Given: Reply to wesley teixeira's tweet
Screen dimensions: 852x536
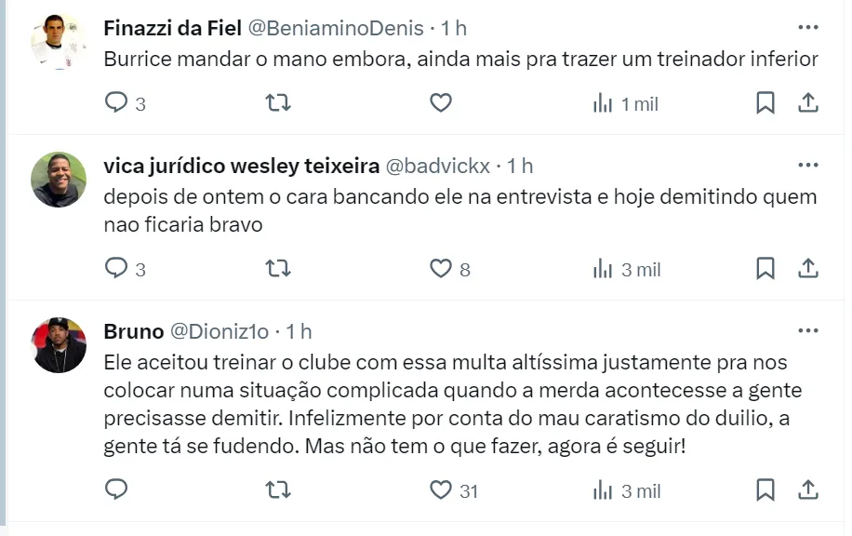Looking at the screenshot, I should [x=116, y=269].
